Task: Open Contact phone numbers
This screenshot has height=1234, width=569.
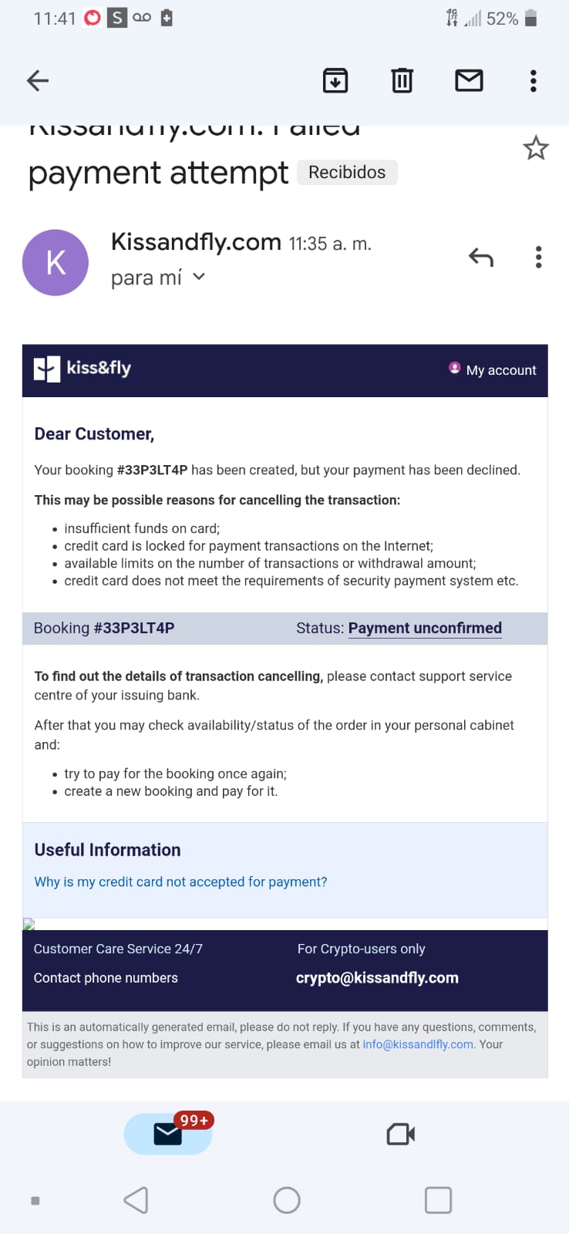Action: click(106, 978)
